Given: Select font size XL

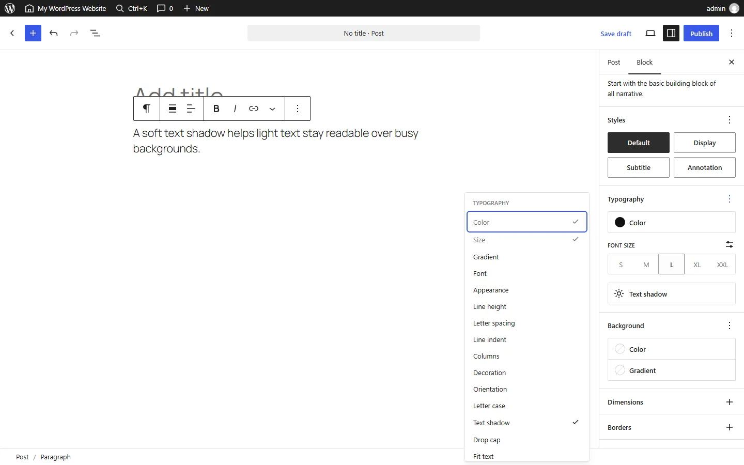Looking at the screenshot, I should [x=697, y=265].
